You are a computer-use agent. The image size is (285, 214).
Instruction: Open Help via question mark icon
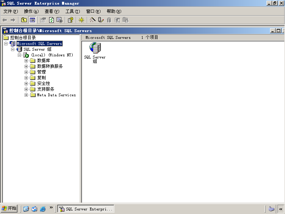click(70, 20)
